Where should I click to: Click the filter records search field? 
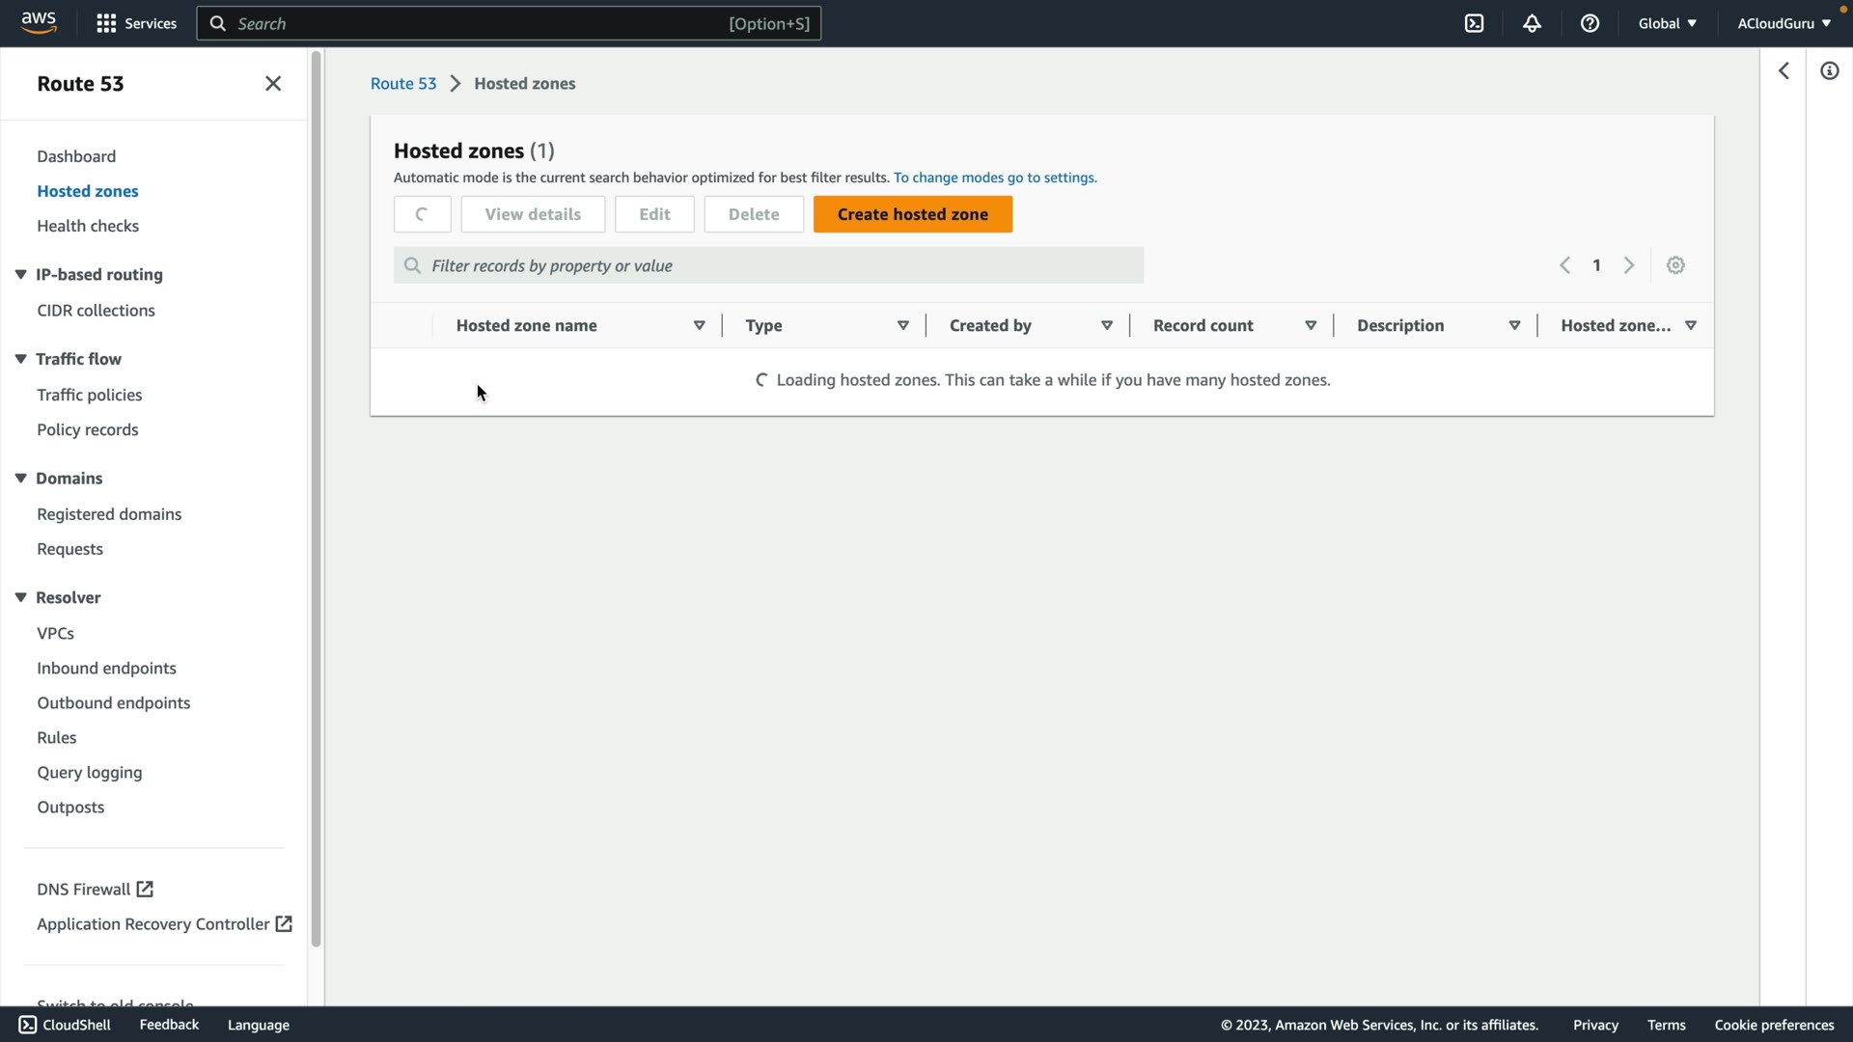(768, 265)
